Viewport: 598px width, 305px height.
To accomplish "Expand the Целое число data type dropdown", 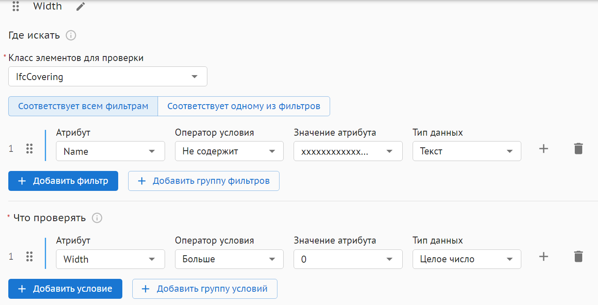I will click(x=467, y=259).
